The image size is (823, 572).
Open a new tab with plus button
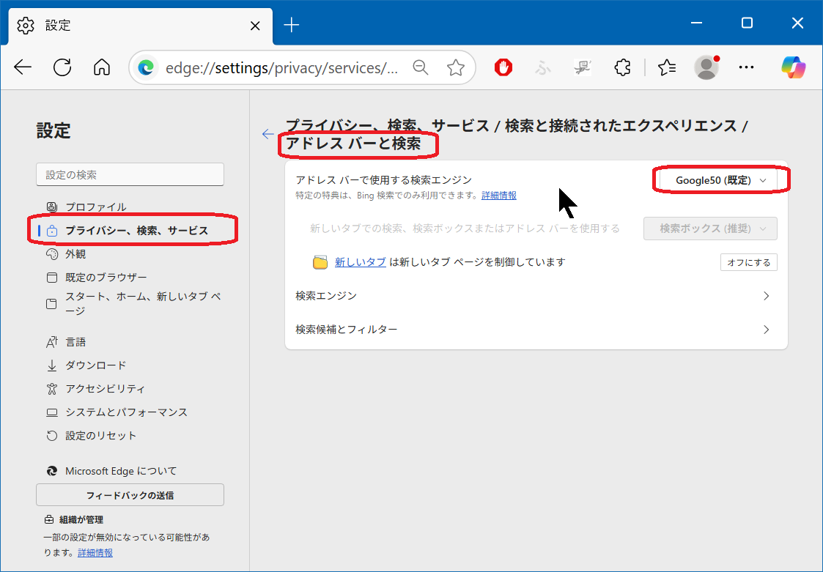pyautogui.click(x=292, y=25)
